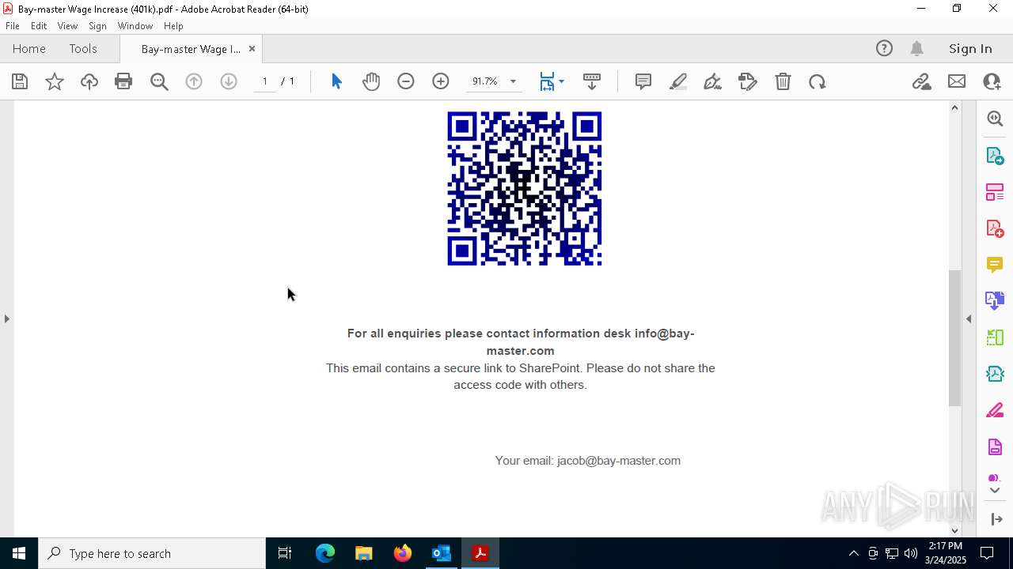This screenshot has height=569, width=1013.
Task: Open the Edit PDF toolbar icon
Action: tap(748, 81)
